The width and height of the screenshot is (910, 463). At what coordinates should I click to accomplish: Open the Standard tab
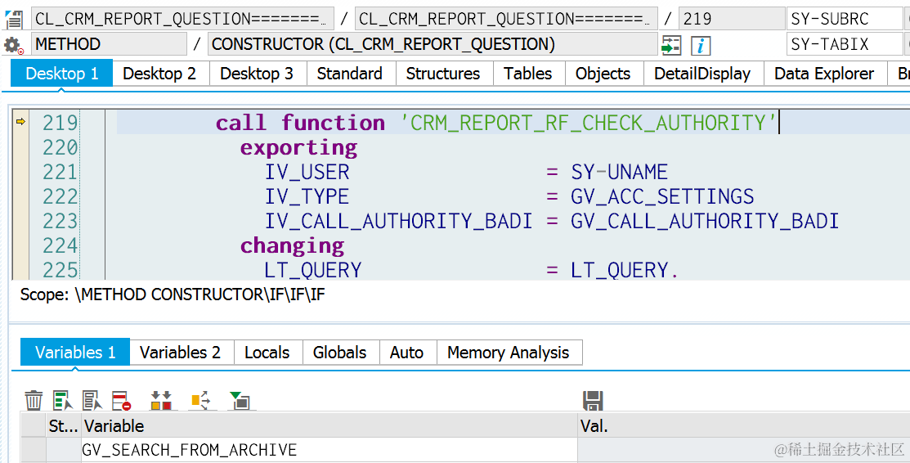tap(349, 74)
